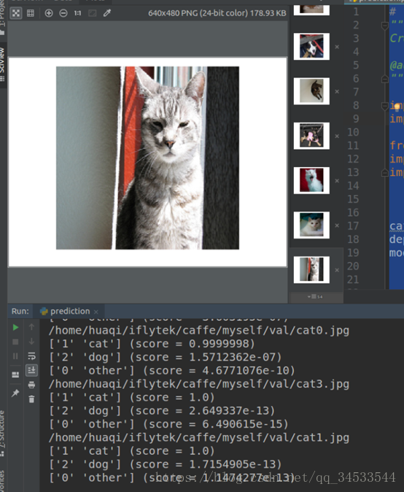Go up the stack trace

coord(31,327)
